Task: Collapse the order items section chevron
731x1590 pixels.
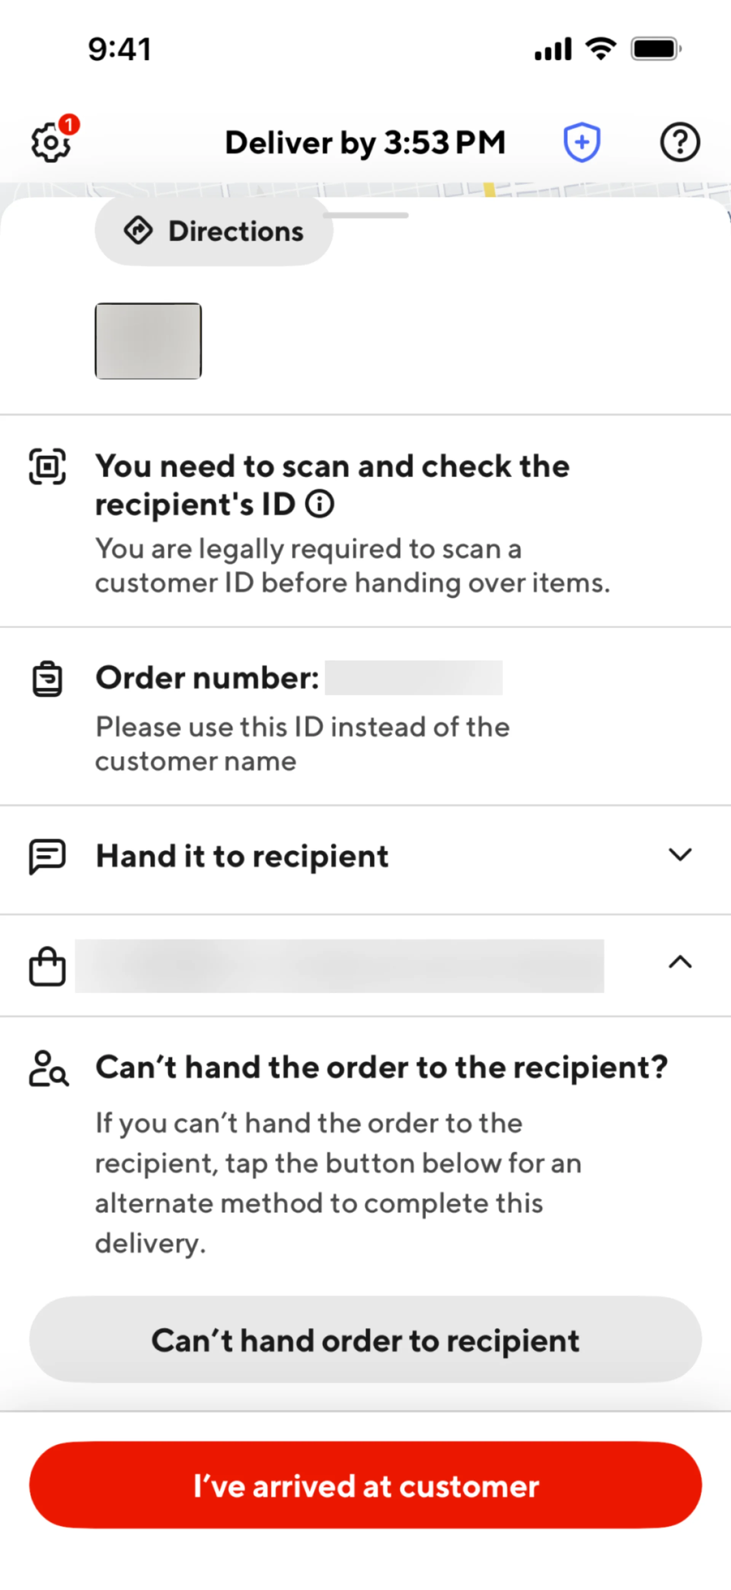Action: [x=680, y=962]
